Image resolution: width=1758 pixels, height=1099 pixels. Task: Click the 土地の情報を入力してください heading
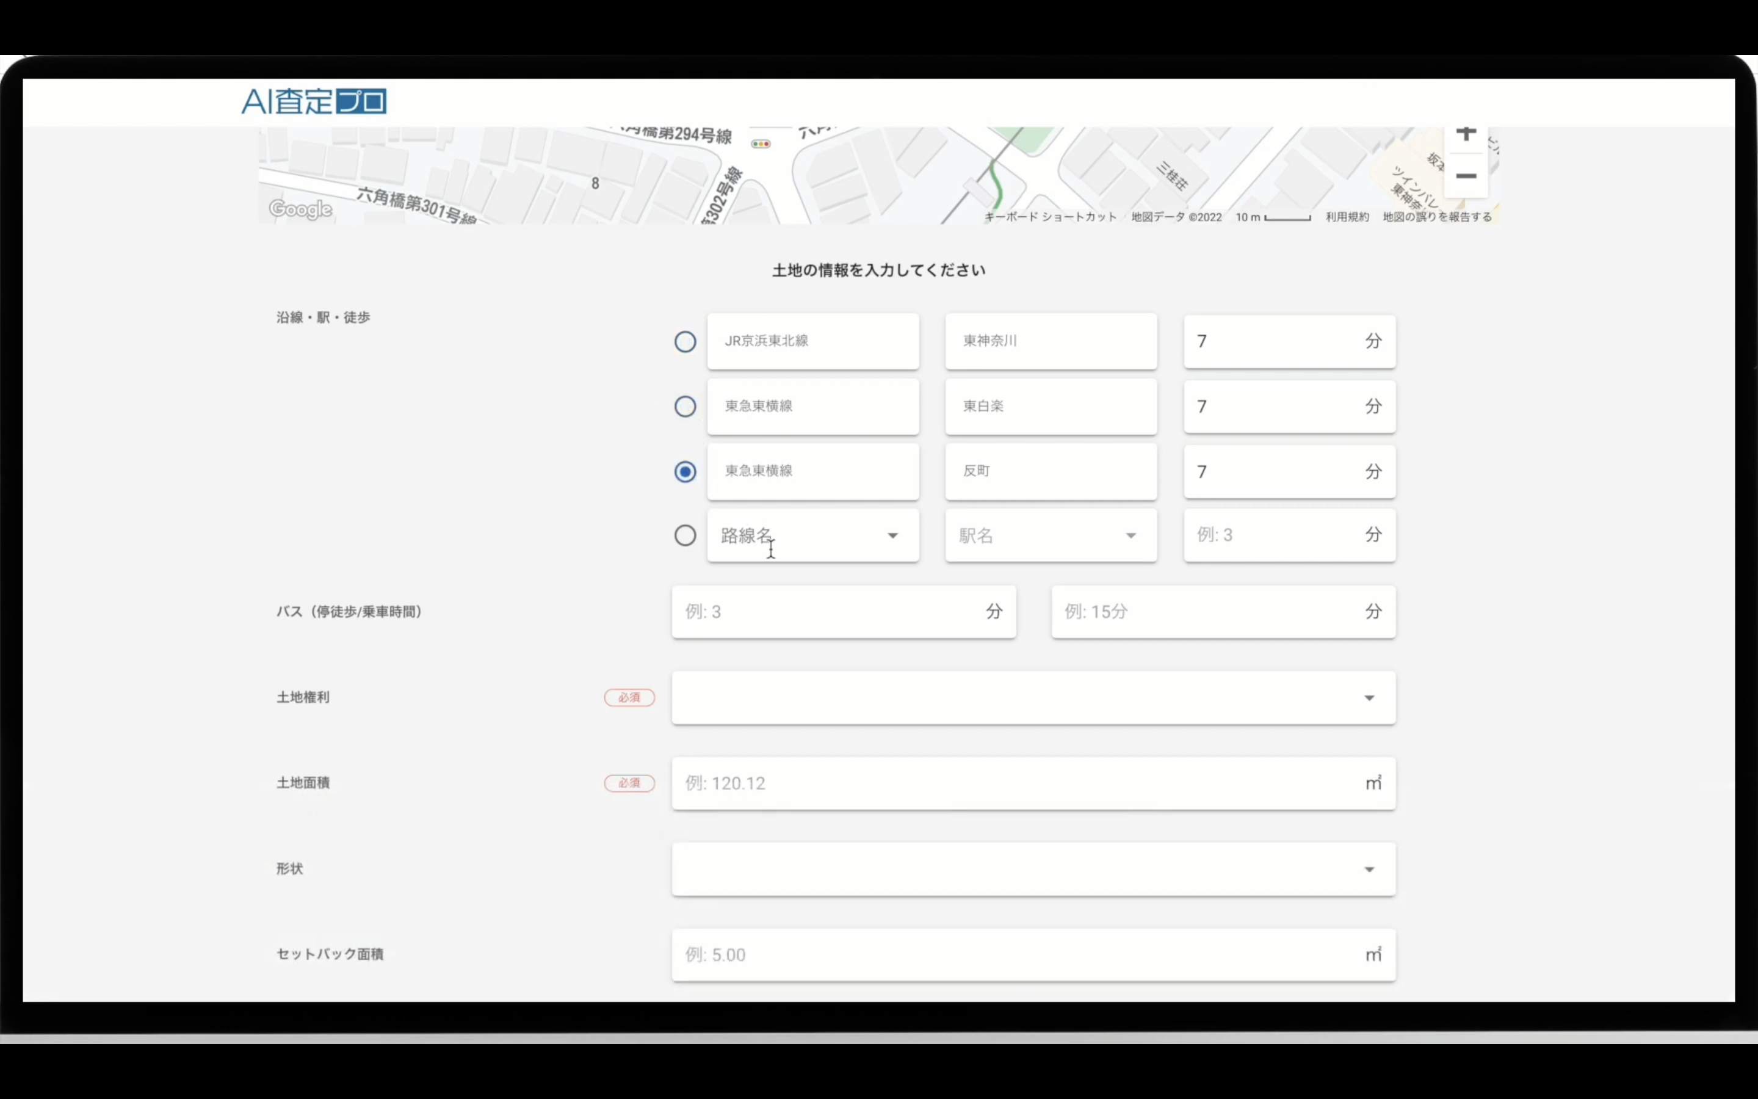pyautogui.click(x=878, y=270)
